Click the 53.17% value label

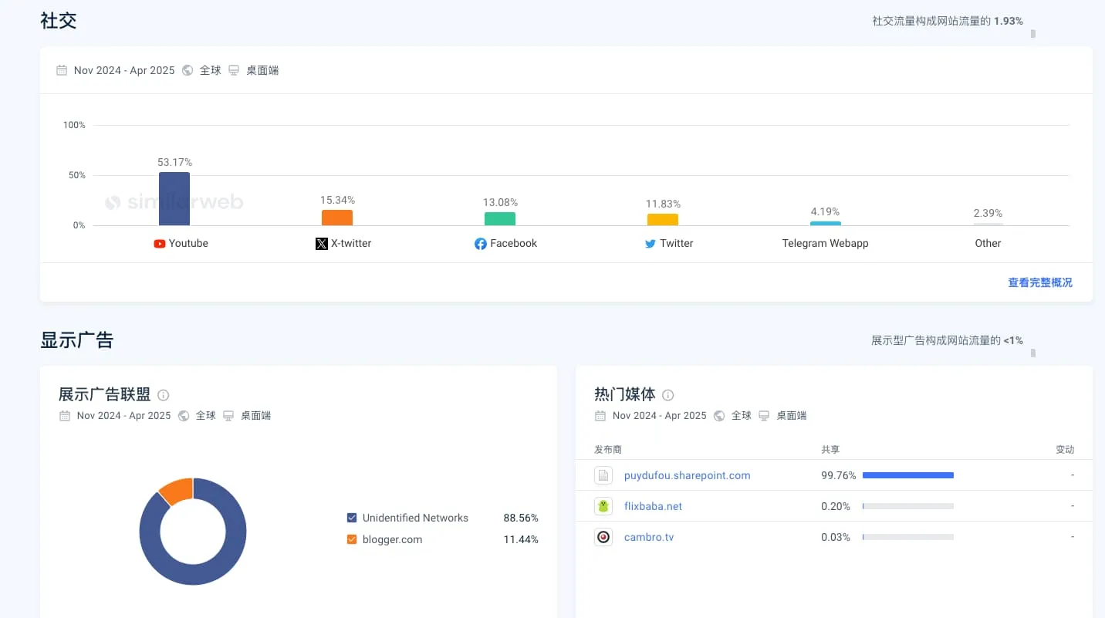(174, 163)
